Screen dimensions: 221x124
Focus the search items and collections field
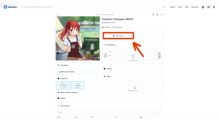tap(93, 7)
